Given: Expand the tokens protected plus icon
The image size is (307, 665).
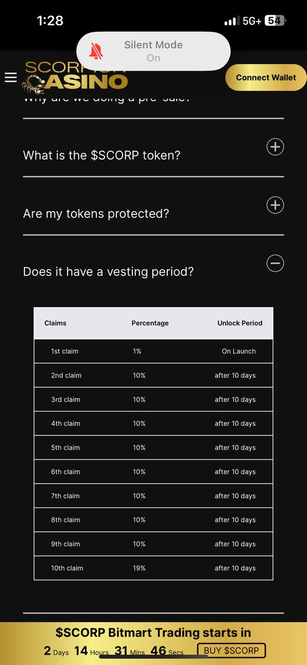Looking at the screenshot, I should 275,205.
